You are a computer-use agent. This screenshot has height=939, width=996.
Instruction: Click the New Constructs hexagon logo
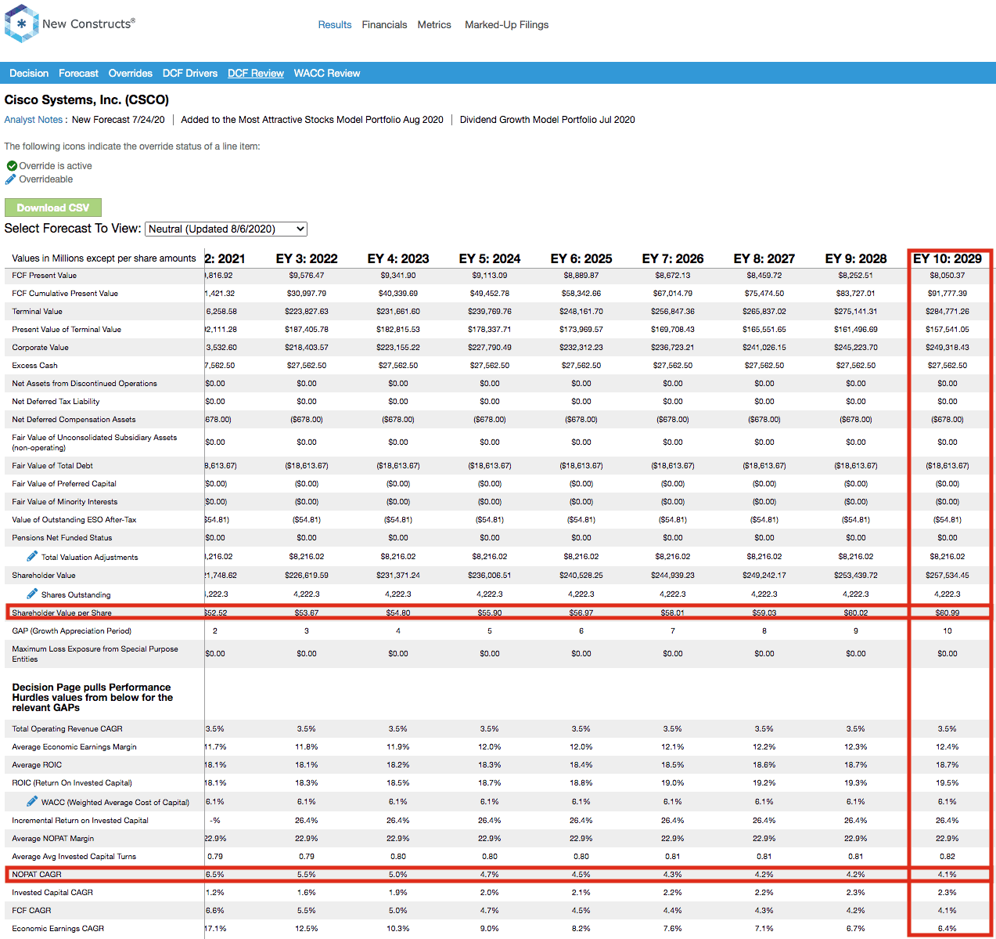(21, 23)
